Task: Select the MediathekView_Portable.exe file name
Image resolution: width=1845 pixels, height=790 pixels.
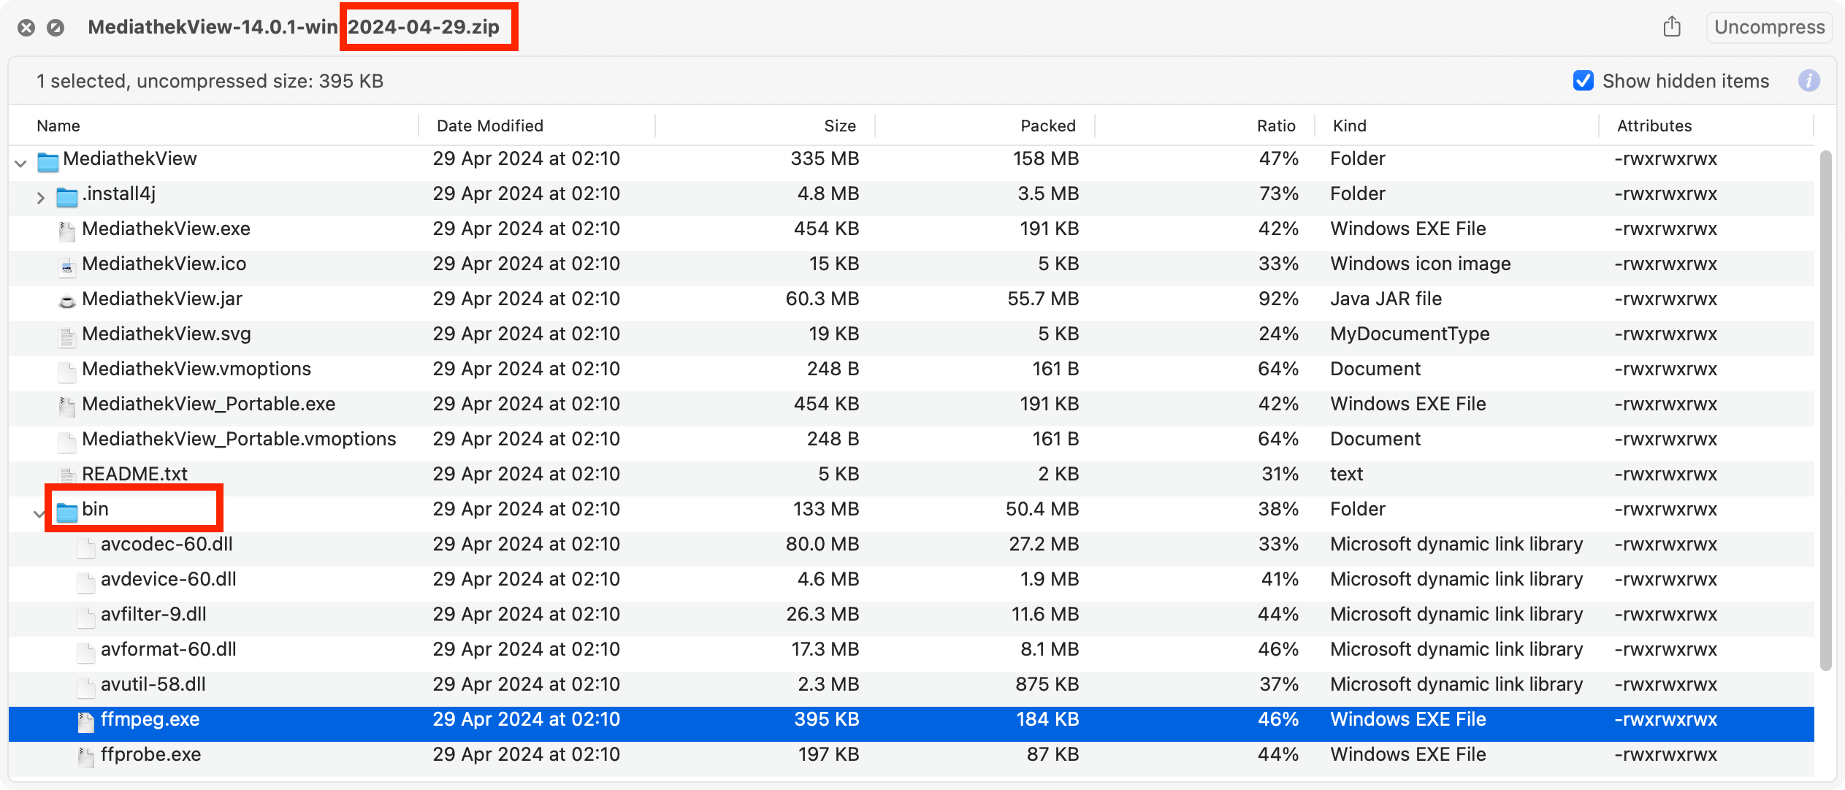Action: point(208,404)
